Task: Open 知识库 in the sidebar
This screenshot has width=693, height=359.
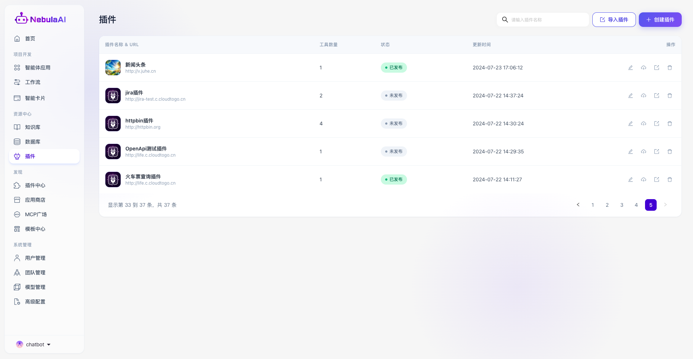Action: pyautogui.click(x=33, y=127)
